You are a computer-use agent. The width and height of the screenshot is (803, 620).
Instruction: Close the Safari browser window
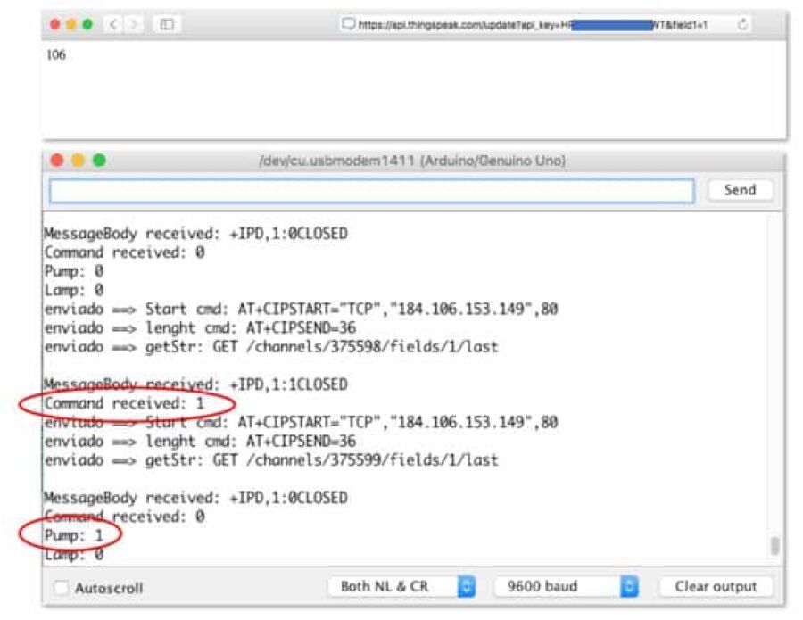pos(55,25)
